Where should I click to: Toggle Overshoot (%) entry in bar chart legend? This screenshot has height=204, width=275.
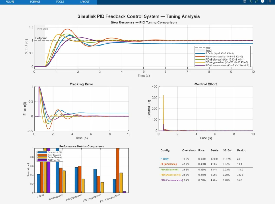pos(50,152)
